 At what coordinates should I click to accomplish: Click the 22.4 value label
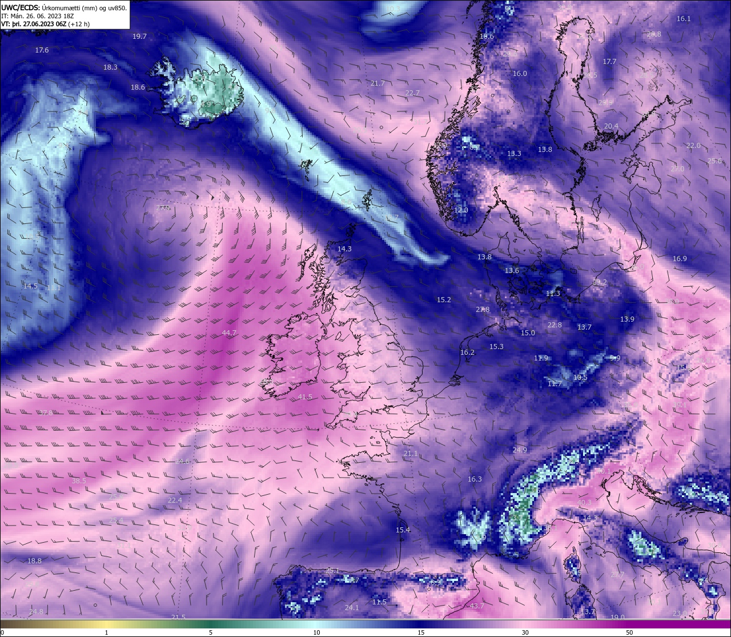(x=175, y=500)
